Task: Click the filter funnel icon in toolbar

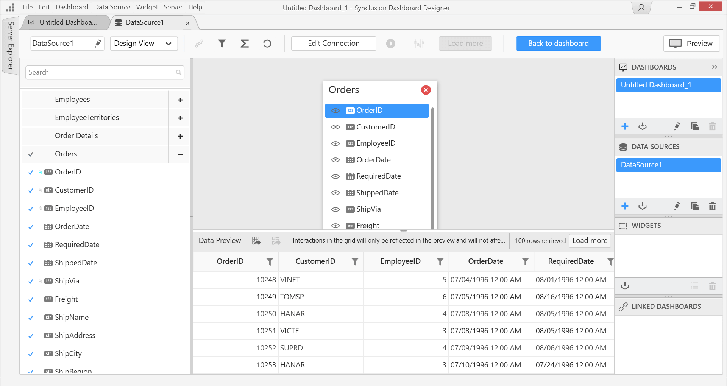Action: point(222,44)
